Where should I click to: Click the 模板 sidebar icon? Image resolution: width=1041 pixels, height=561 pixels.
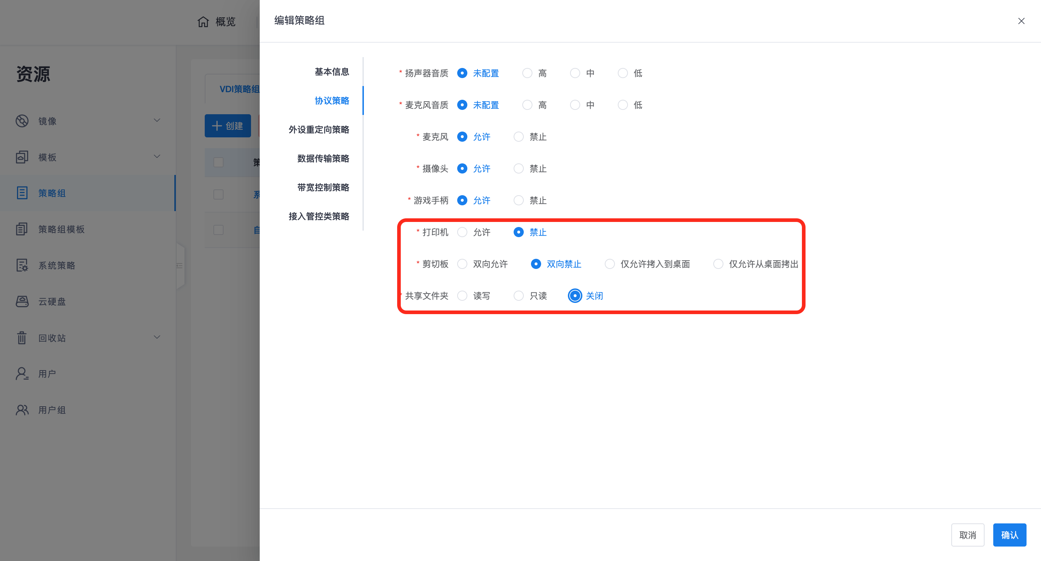point(22,157)
